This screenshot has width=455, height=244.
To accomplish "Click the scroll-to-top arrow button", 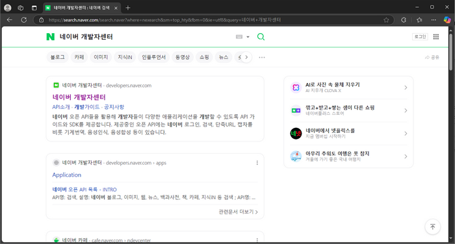I will (x=432, y=226).
